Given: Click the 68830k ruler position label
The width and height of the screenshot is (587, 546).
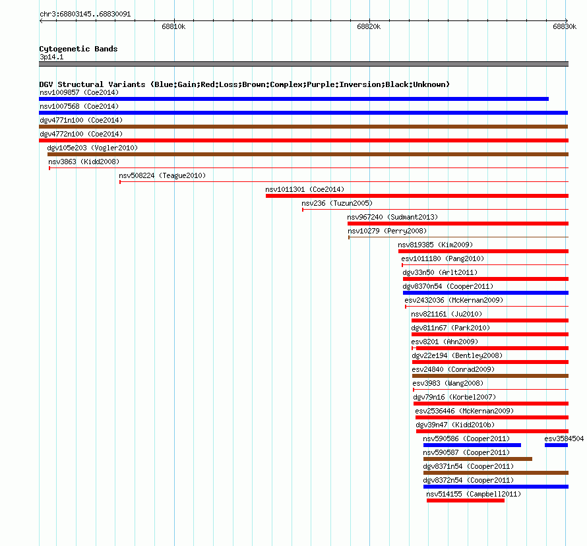Looking at the screenshot, I should pyautogui.click(x=565, y=26).
